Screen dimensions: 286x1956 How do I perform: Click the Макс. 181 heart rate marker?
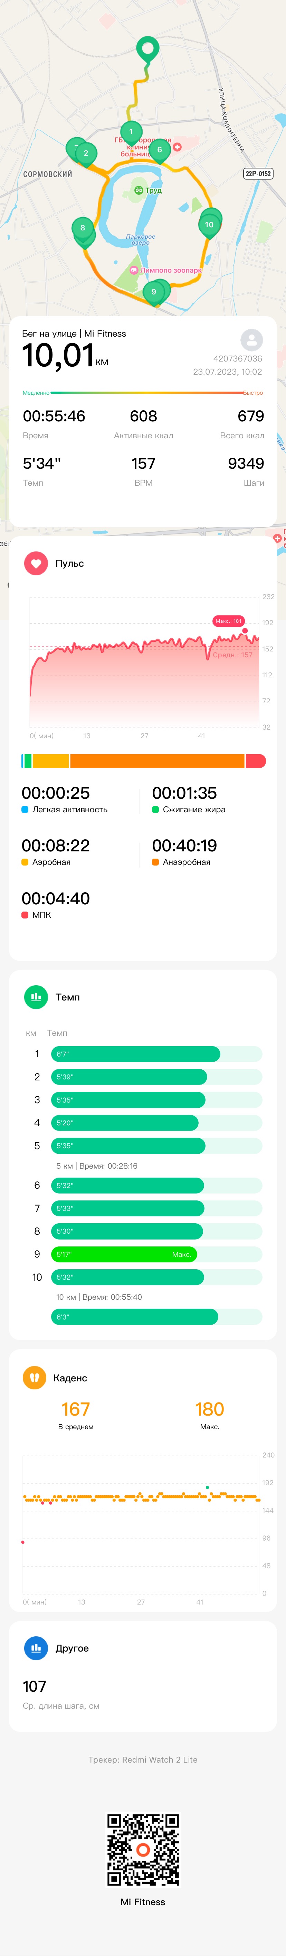(x=228, y=621)
